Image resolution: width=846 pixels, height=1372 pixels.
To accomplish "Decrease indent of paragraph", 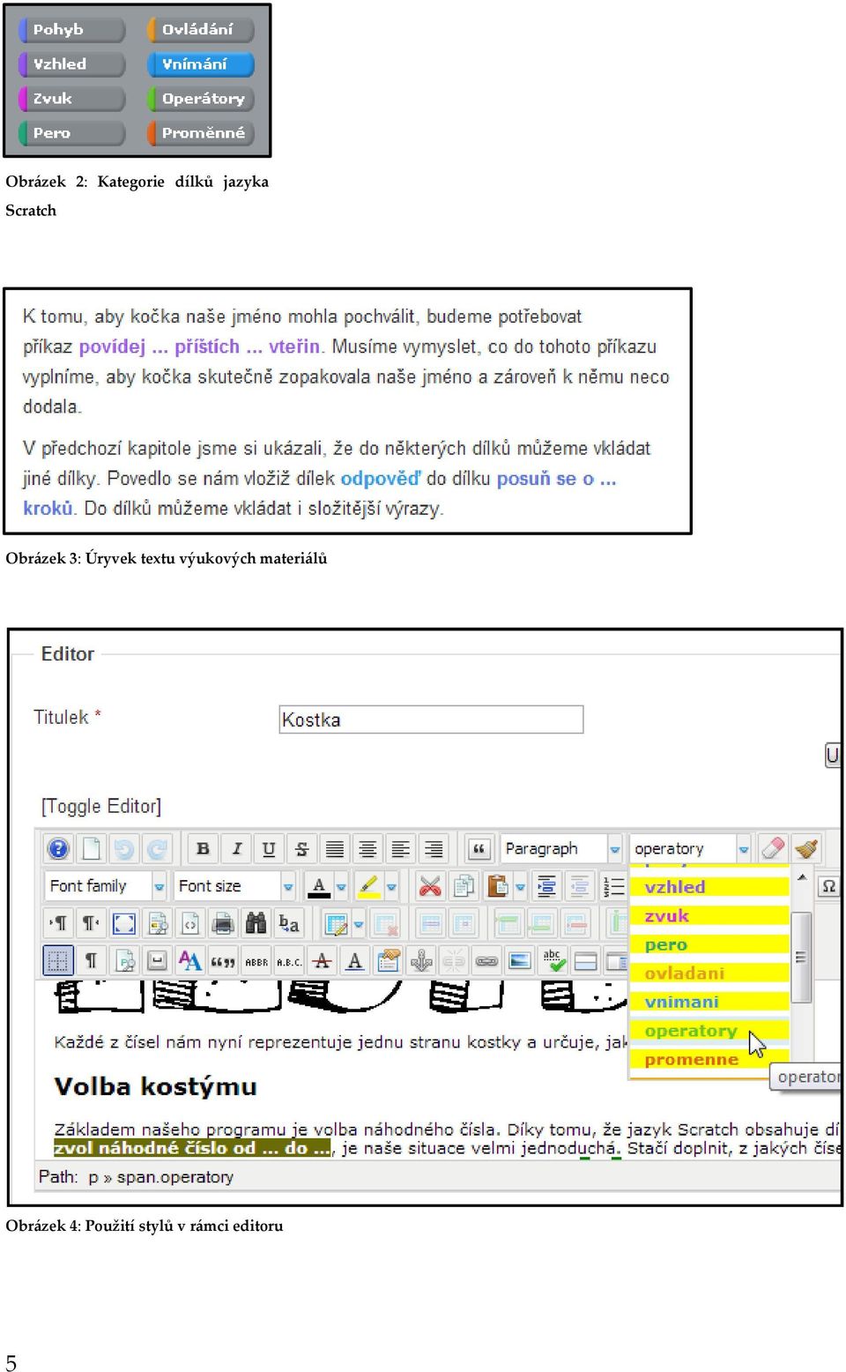I will [x=580, y=885].
